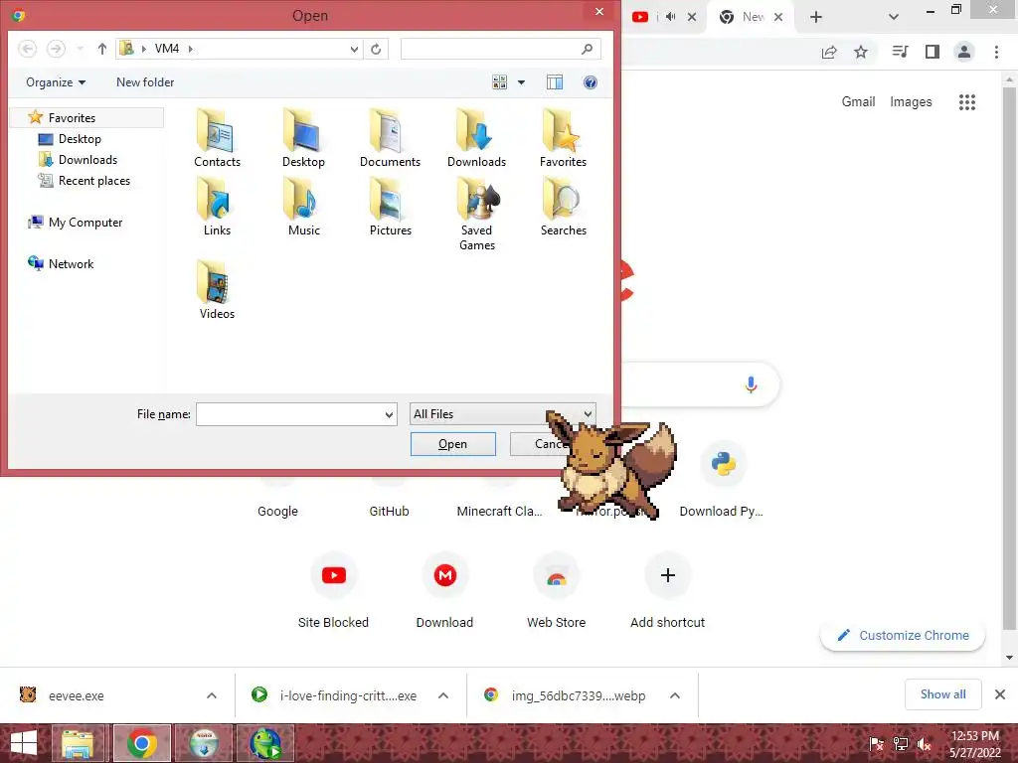Open the Windows Start button
Image resolution: width=1018 pixels, height=763 pixels.
click(24, 743)
